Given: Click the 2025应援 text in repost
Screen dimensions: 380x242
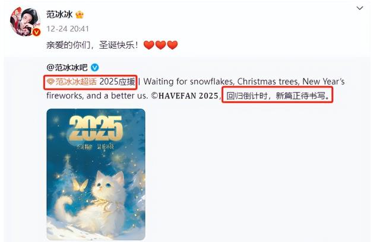Looking at the screenshot, I should tap(118, 82).
